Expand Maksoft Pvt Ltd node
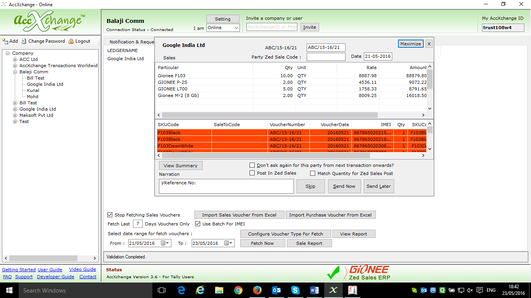The height and width of the screenshot is (298, 531). [15, 115]
